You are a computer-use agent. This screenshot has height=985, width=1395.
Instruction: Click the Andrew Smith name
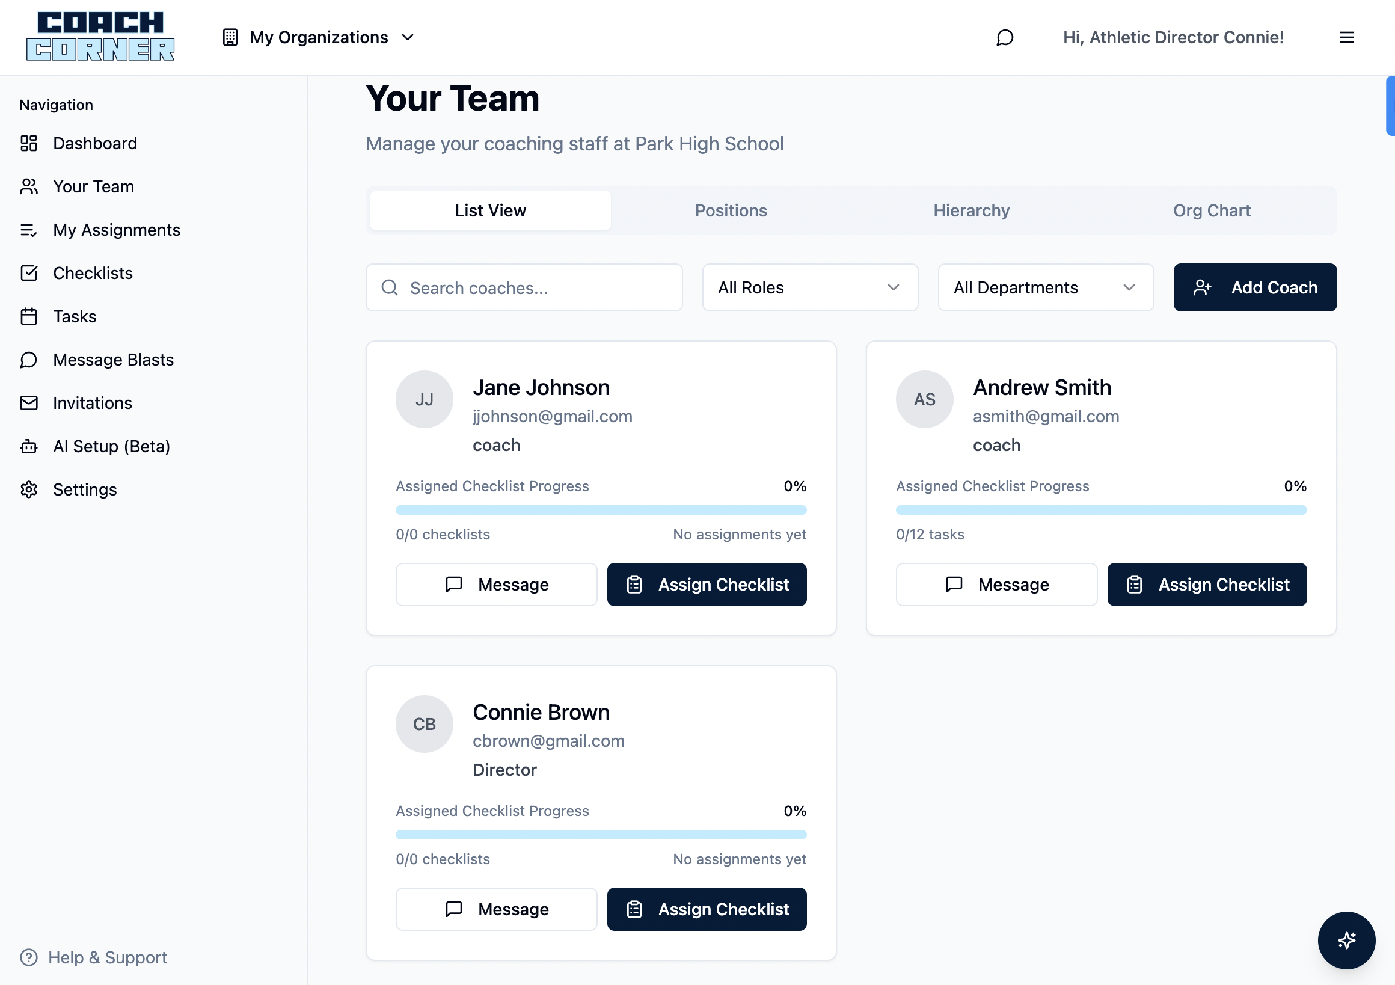[1042, 388]
